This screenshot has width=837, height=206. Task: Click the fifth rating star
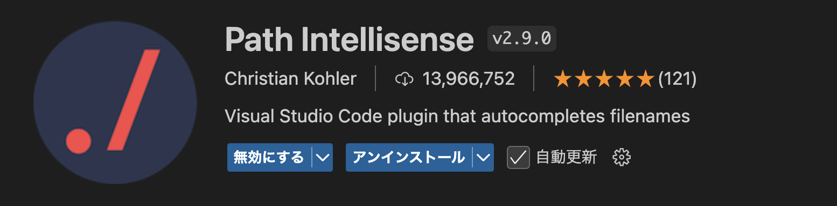645,79
